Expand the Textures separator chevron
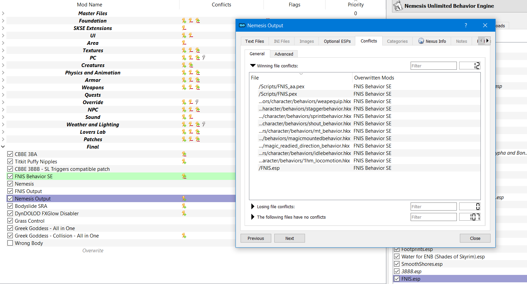Image resolution: width=527 pixels, height=284 pixels. click(3, 50)
